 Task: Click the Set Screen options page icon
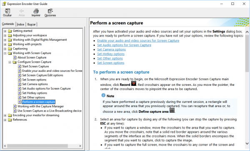tap(20, 80)
